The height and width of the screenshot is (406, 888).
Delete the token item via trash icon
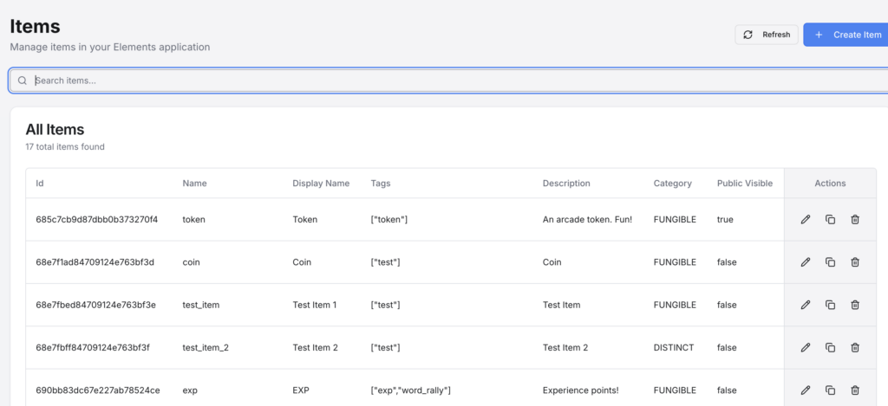tap(855, 220)
